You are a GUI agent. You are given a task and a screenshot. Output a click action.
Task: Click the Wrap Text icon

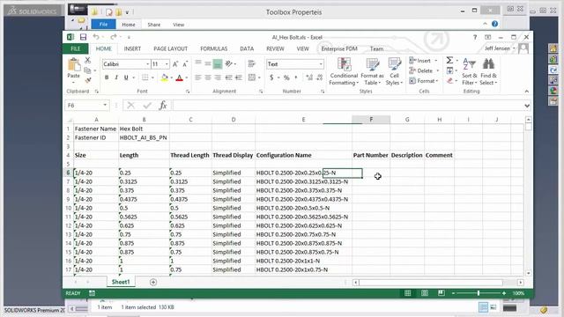click(x=251, y=64)
